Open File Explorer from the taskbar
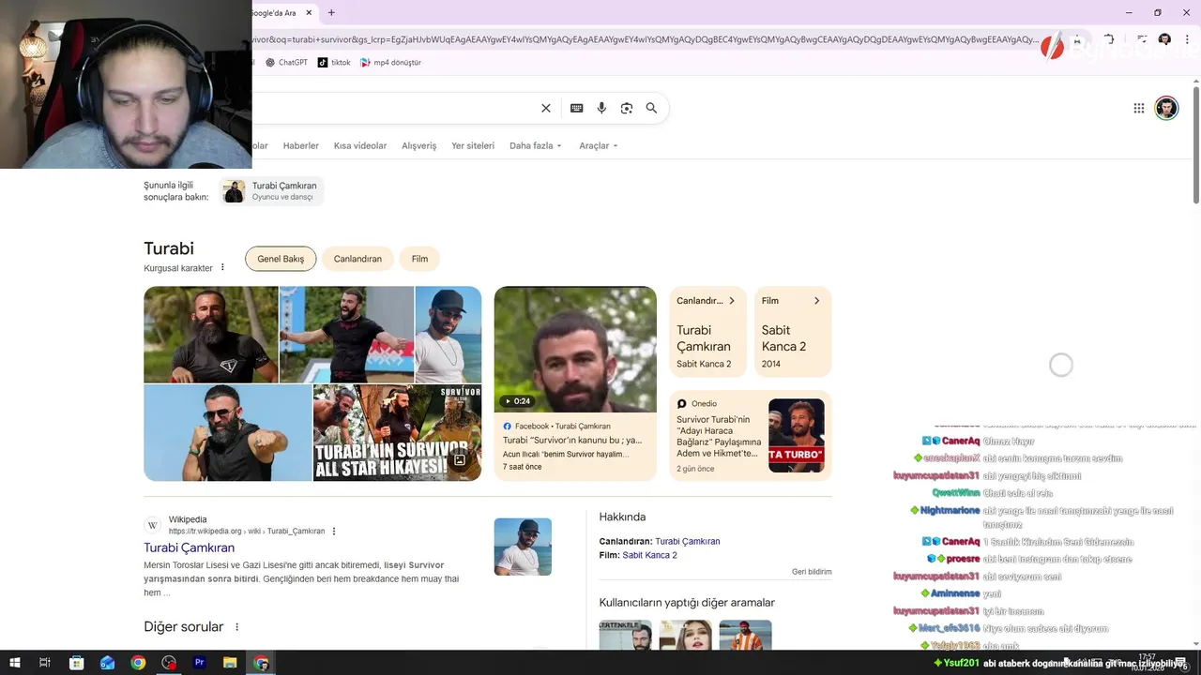 230,663
